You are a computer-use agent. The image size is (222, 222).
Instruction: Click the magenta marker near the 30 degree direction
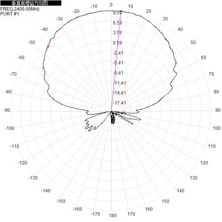(x=166, y=39)
